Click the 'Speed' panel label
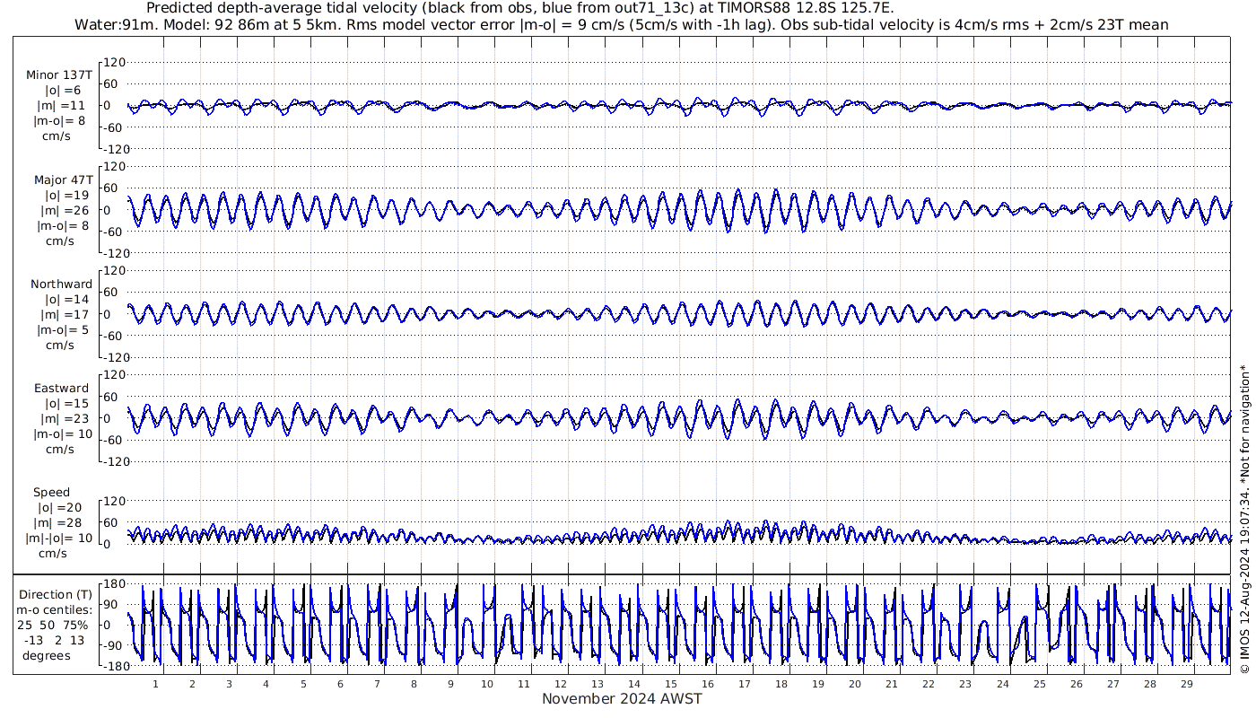Screen dimensions: 1256x718 (x=52, y=493)
